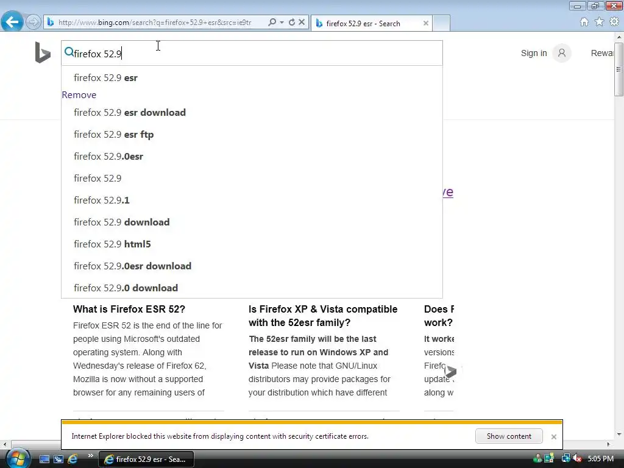Viewport: 624px width, 468px height.
Task: Click the vertical scrollbar down arrow
Action: point(619,434)
